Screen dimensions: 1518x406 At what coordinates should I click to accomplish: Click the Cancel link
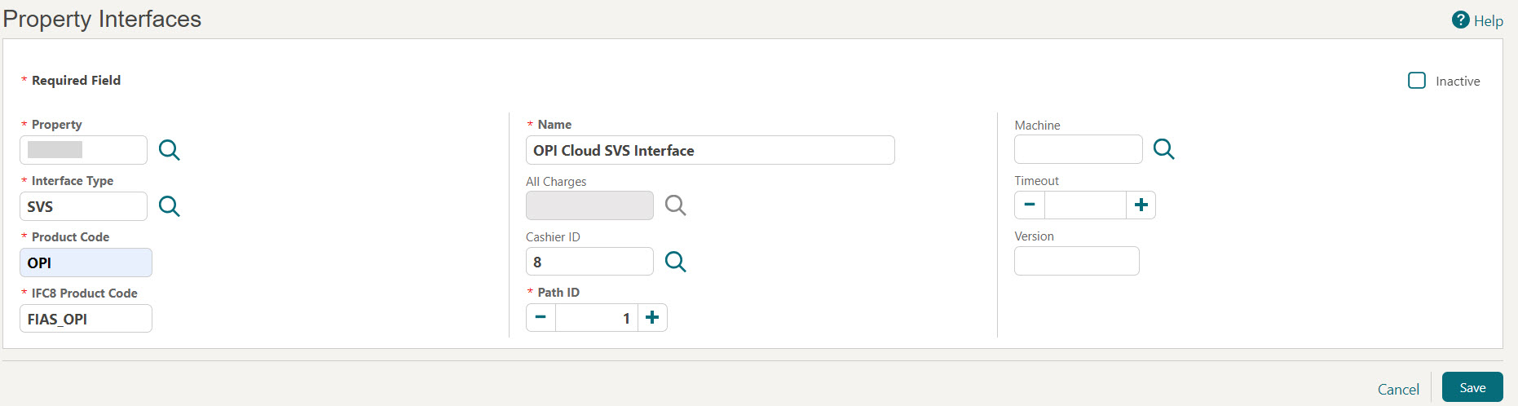tap(1398, 389)
